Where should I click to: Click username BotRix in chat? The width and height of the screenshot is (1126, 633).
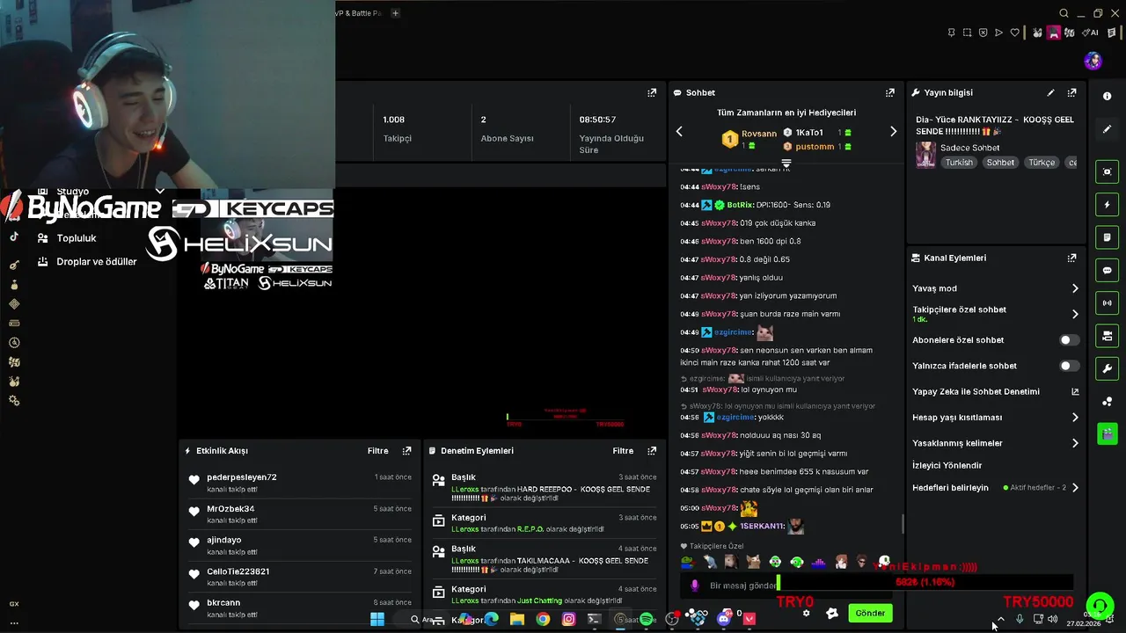click(x=740, y=205)
